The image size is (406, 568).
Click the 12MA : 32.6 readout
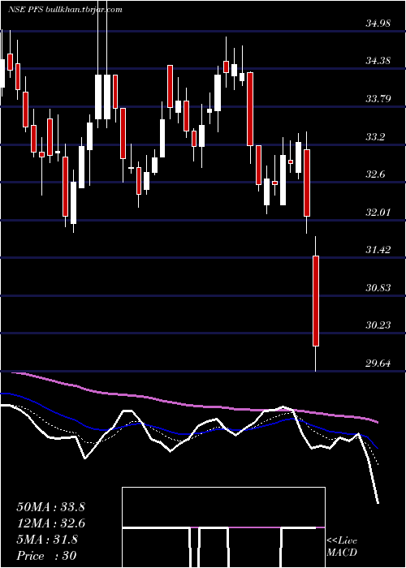pos(50,523)
